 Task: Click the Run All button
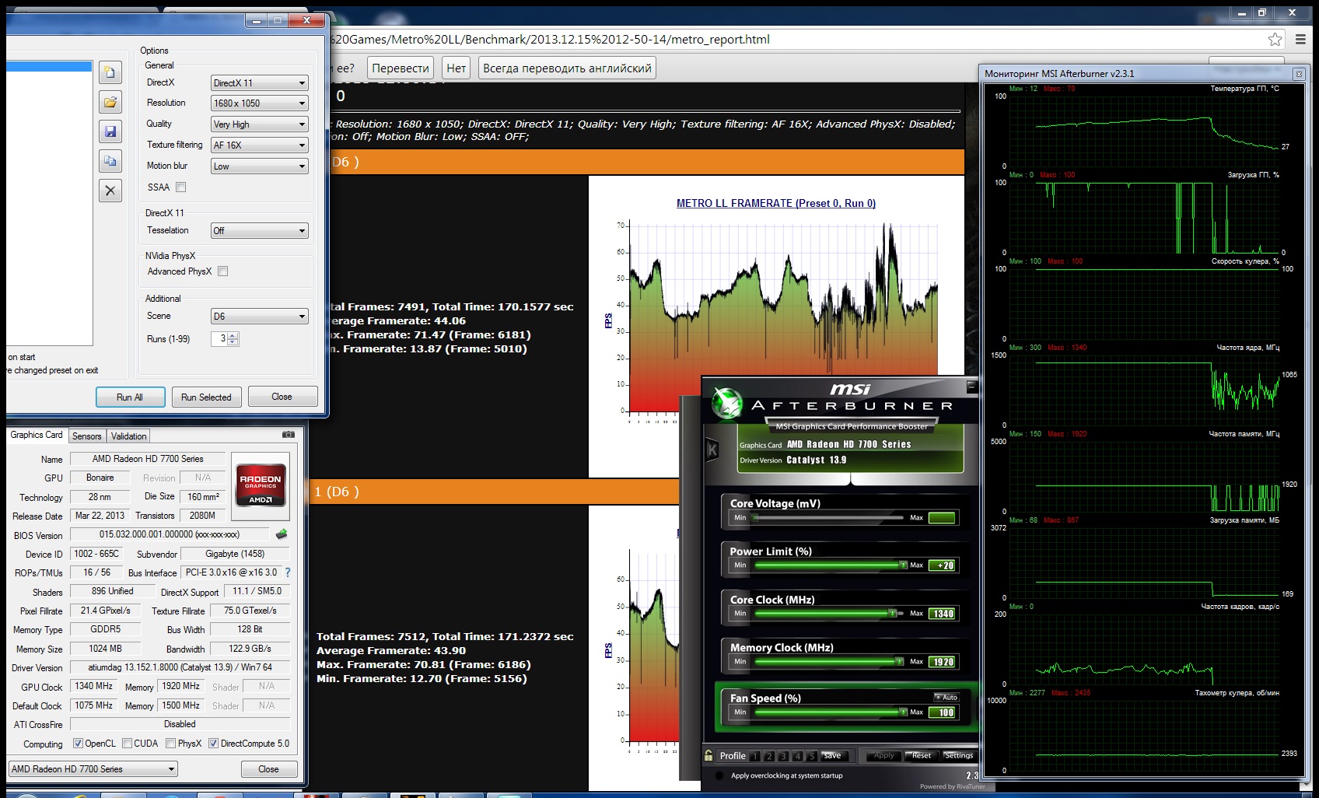pos(130,397)
